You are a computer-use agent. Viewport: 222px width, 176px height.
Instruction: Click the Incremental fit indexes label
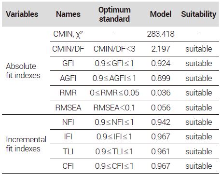coord(26,144)
